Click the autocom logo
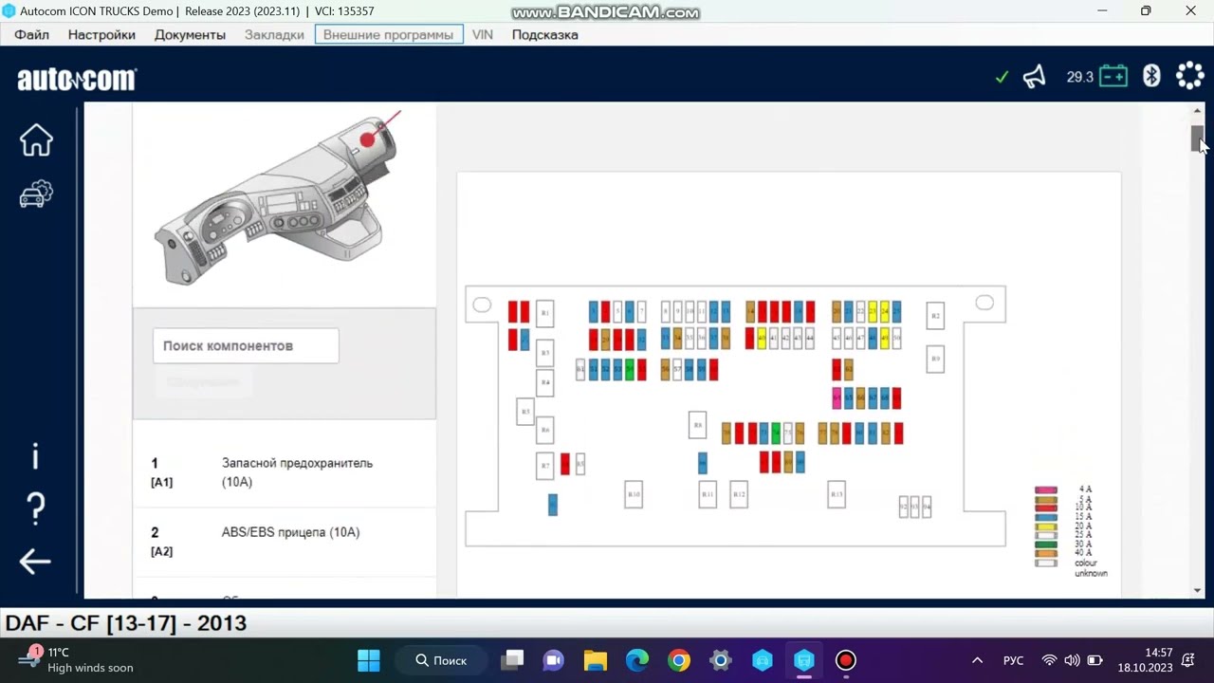 pos(76,79)
